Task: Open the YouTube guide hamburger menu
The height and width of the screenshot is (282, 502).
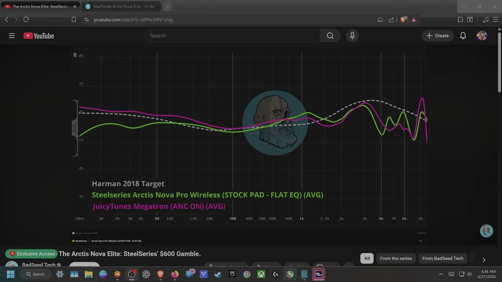Action: [x=12, y=36]
